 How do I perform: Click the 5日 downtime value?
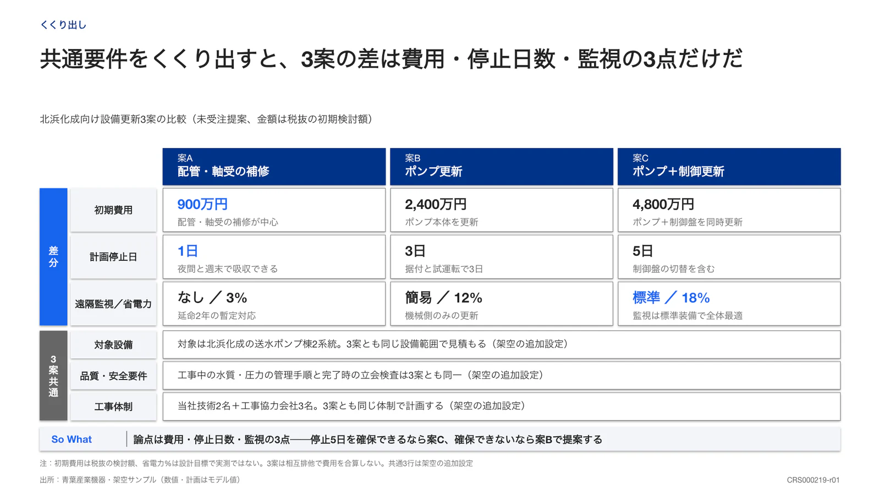point(643,251)
